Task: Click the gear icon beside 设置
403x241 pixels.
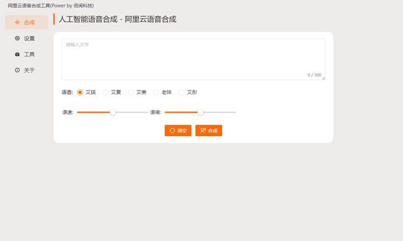Action: tap(17, 38)
